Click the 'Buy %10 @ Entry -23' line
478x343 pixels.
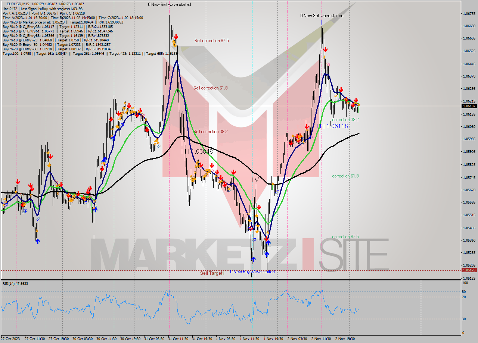[x=55, y=40]
